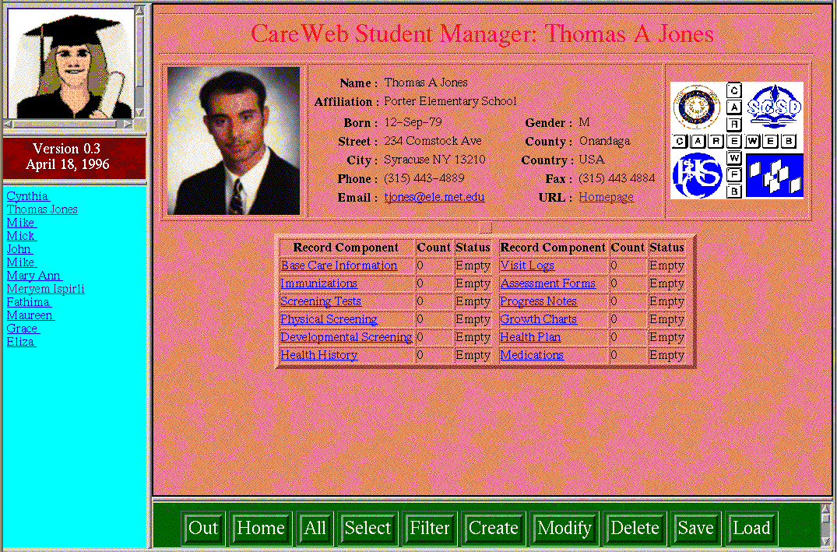Click the CAREWEB crossword letters logo
Image resolution: width=837 pixels, height=552 pixels.
pyautogui.click(x=734, y=141)
